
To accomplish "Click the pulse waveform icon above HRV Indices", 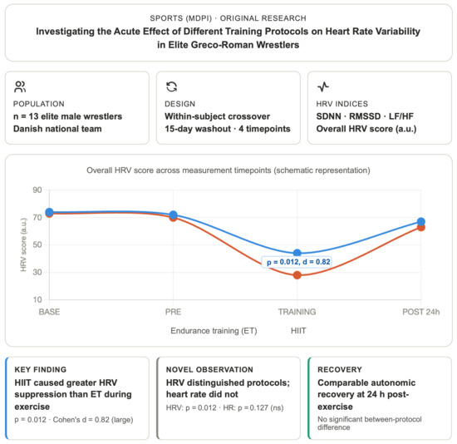I will [323, 86].
